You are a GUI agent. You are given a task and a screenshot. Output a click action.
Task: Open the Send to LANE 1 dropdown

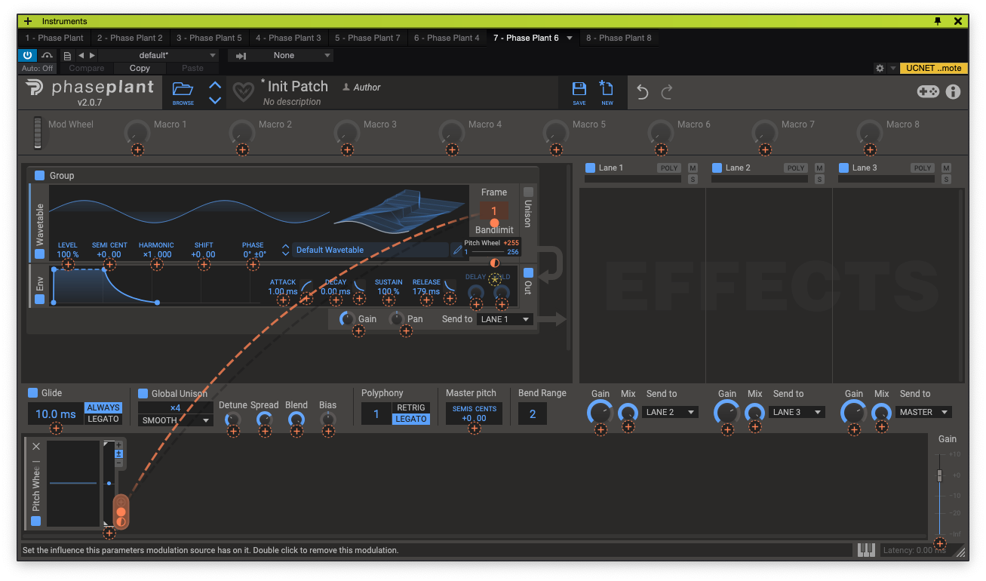pyautogui.click(x=505, y=319)
